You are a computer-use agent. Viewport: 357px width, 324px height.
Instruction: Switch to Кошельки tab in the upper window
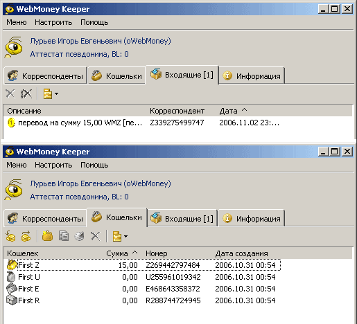point(116,75)
